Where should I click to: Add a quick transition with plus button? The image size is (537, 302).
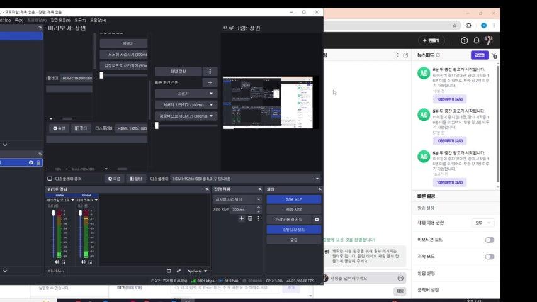coord(210,82)
